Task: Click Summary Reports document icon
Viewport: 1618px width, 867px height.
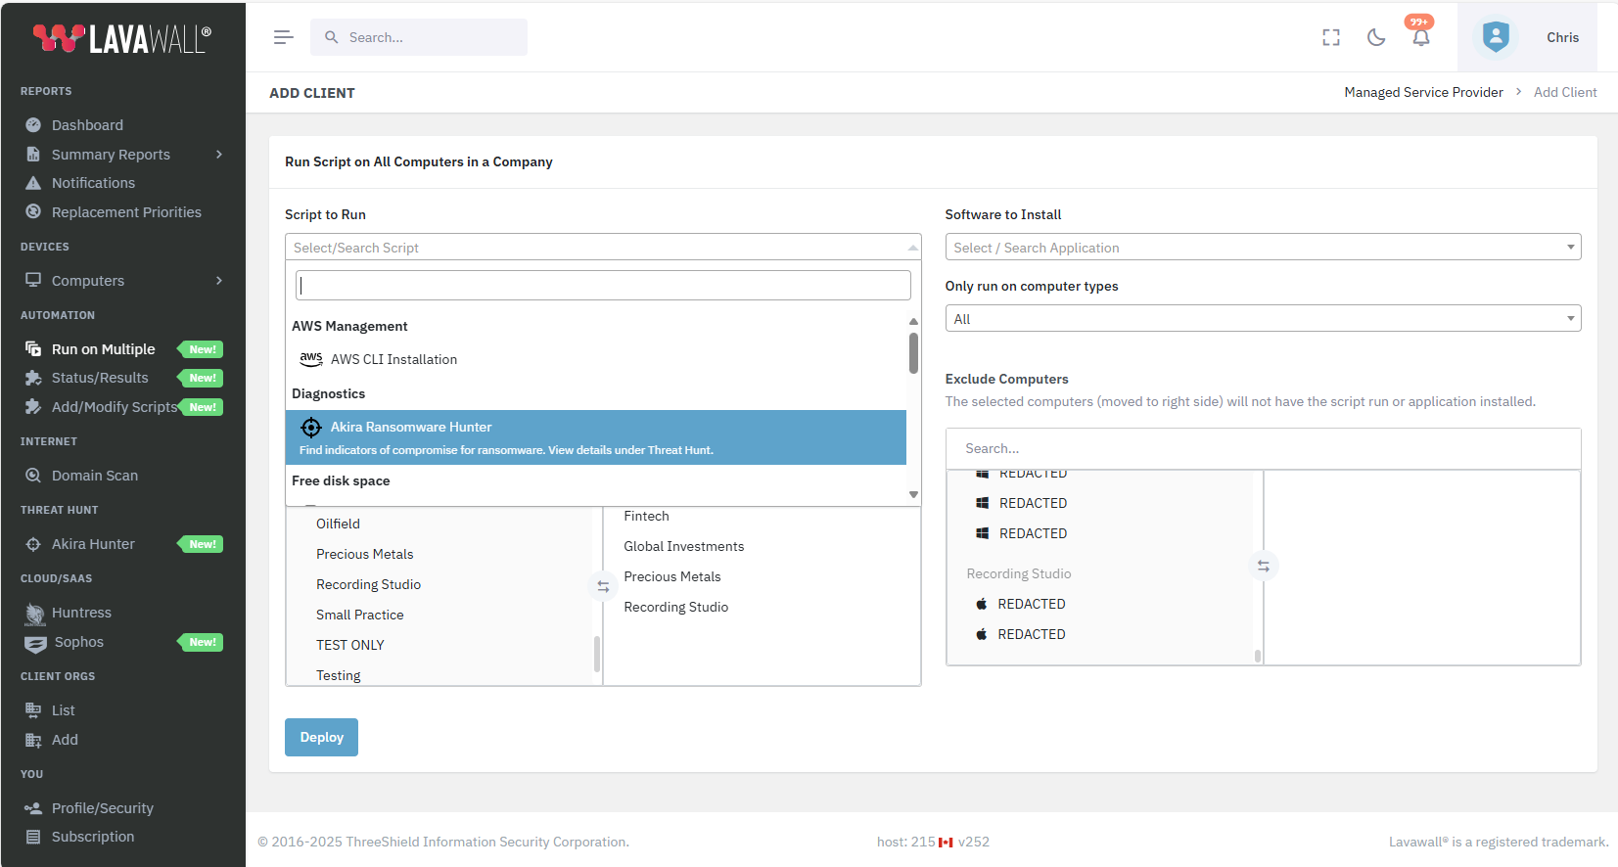Action: click(x=33, y=154)
